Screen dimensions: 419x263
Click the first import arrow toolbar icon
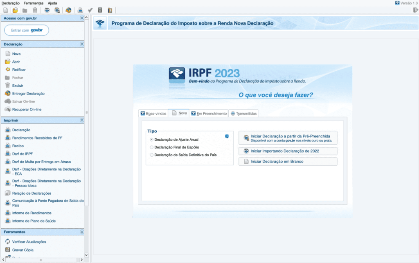coord(47,10)
